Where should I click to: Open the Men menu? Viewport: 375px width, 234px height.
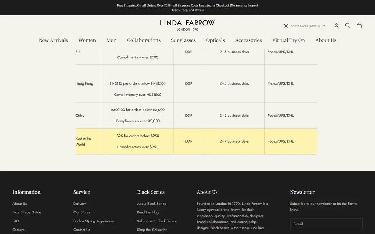111,40
